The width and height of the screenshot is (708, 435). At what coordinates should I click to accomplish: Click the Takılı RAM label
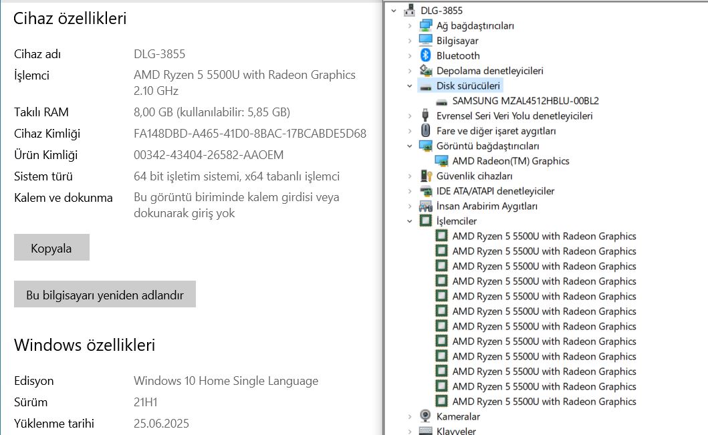pyautogui.click(x=41, y=112)
